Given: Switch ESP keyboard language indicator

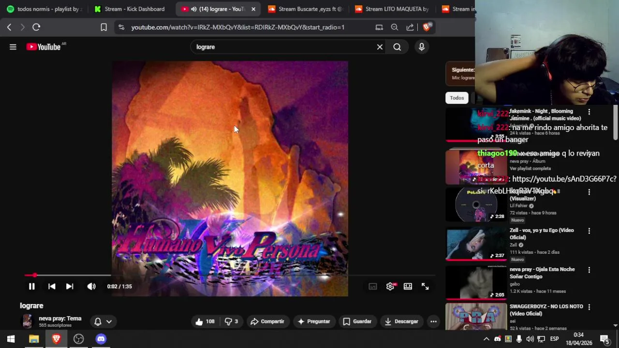Looking at the screenshot, I should pos(555,339).
